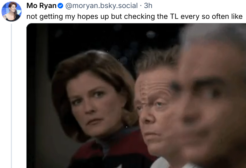
Task: Click the dot separator before timestamp
Action: click(x=141, y=6)
